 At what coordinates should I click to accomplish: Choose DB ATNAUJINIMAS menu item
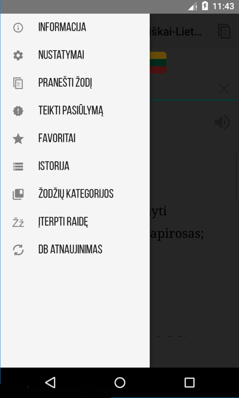click(x=75, y=250)
